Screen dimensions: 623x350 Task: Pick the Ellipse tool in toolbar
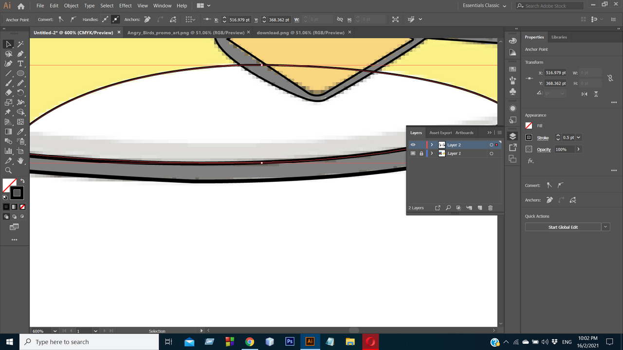[x=20, y=73]
